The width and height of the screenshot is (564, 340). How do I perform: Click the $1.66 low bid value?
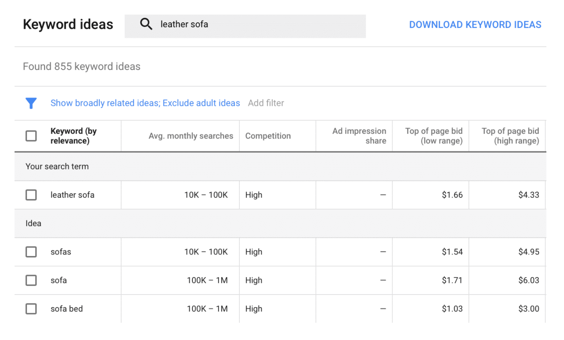point(452,195)
